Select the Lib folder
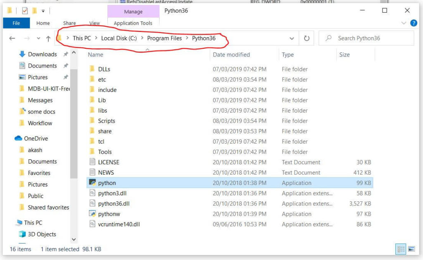Screen dimensions: 423x260 (x=102, y=100)
